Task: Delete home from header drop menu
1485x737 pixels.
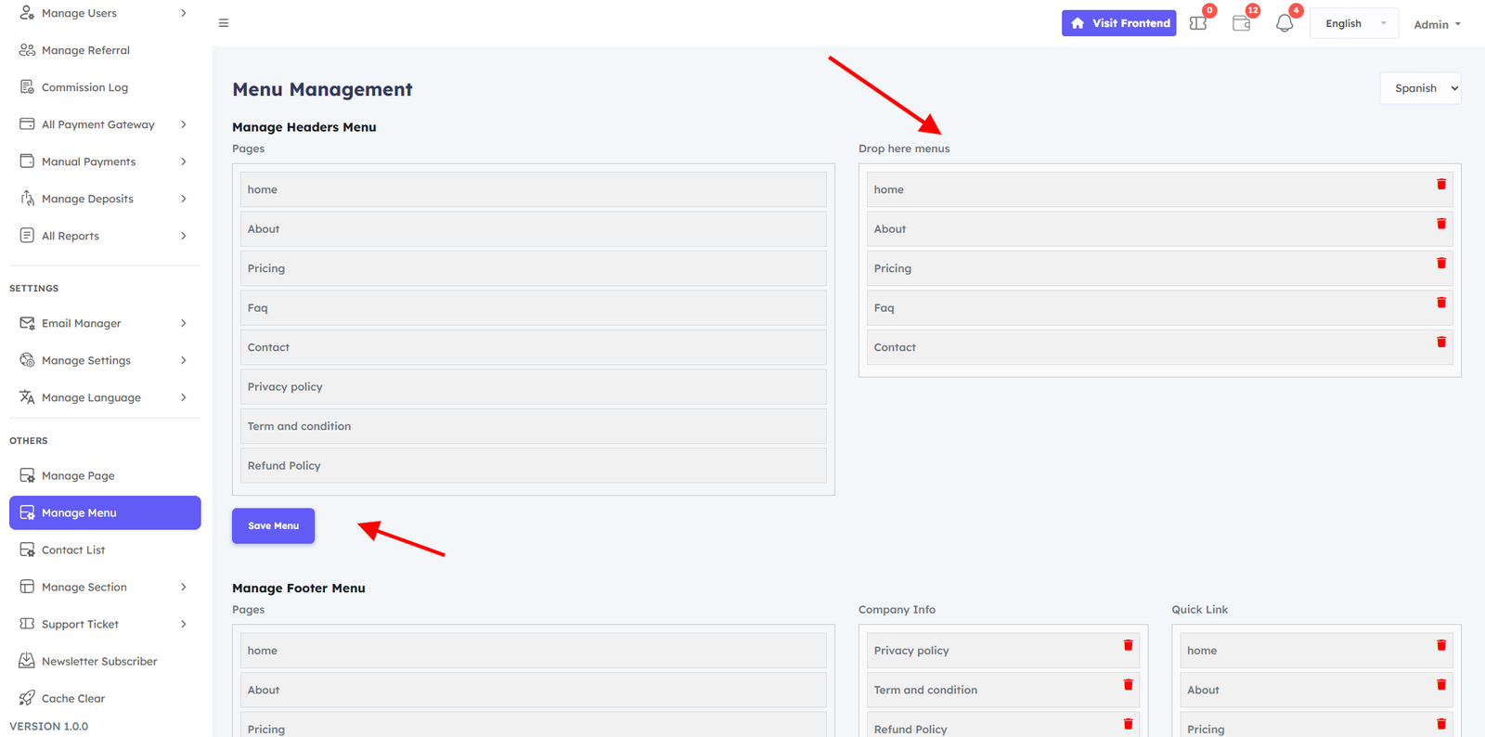Action: pos(1441,185)
